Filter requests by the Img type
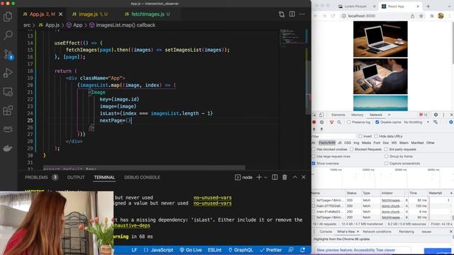 [356, 143]
